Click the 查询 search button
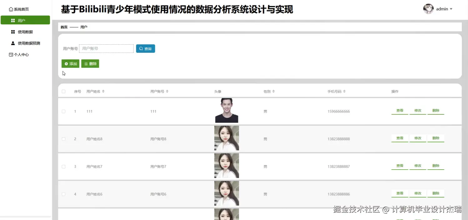This screenshot has width=468, height=220. click(x=145, y=49)
